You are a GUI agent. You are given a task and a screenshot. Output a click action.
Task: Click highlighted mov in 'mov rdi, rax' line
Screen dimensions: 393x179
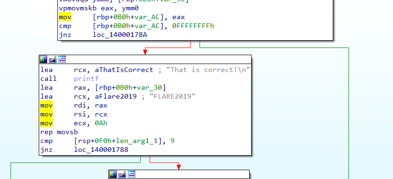[46, 106]
